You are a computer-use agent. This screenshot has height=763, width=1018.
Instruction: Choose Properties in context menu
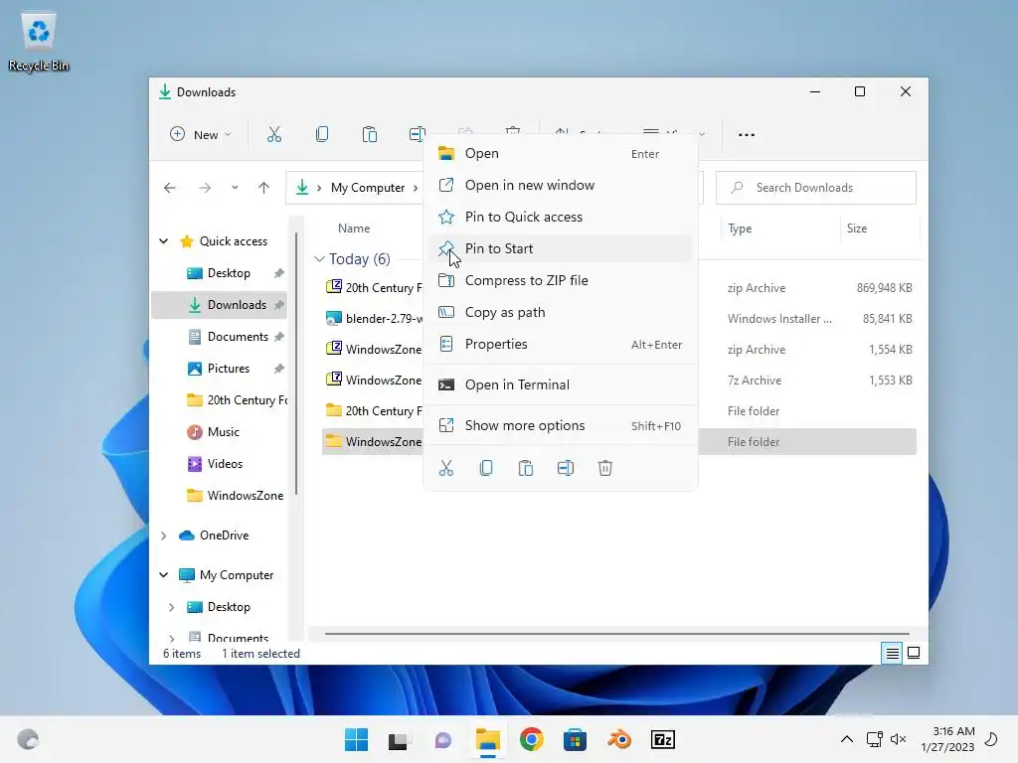tap(561, 344)
